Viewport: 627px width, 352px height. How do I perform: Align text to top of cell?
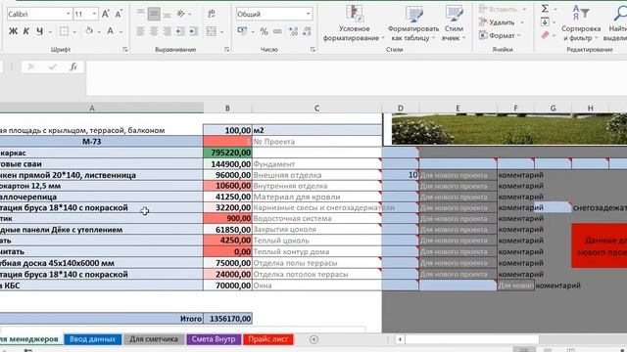[140, 14]
